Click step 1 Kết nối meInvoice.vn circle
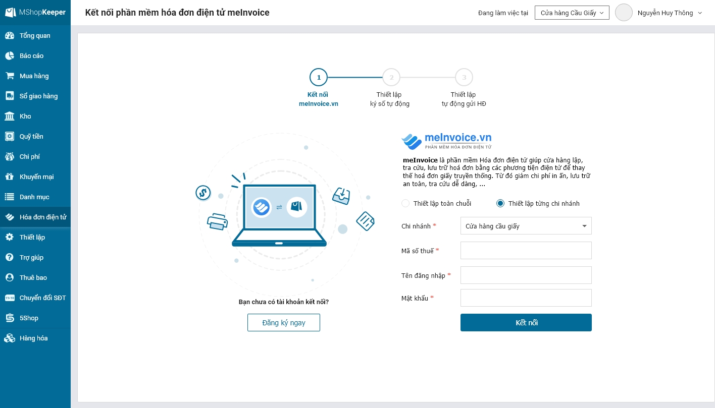 pyautogui.click(x=319, y=78)
